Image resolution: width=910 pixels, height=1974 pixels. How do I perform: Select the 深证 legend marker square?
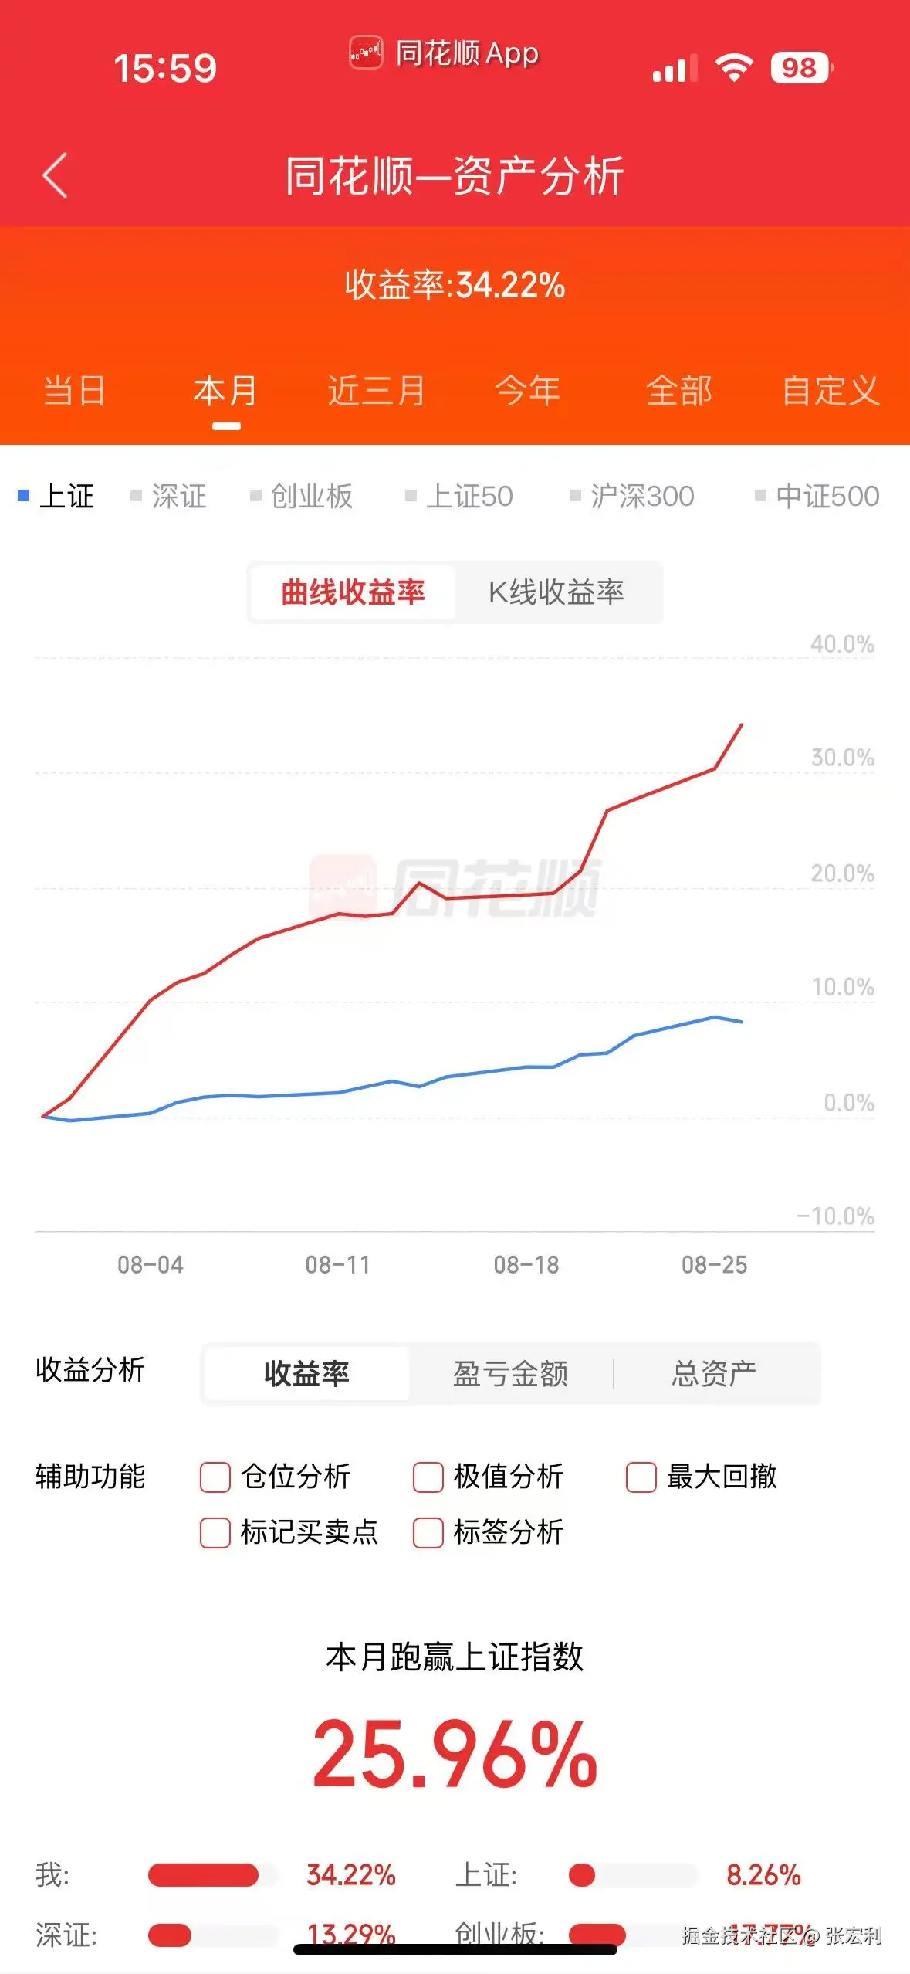pyautogui.click(x=136, y=497)
